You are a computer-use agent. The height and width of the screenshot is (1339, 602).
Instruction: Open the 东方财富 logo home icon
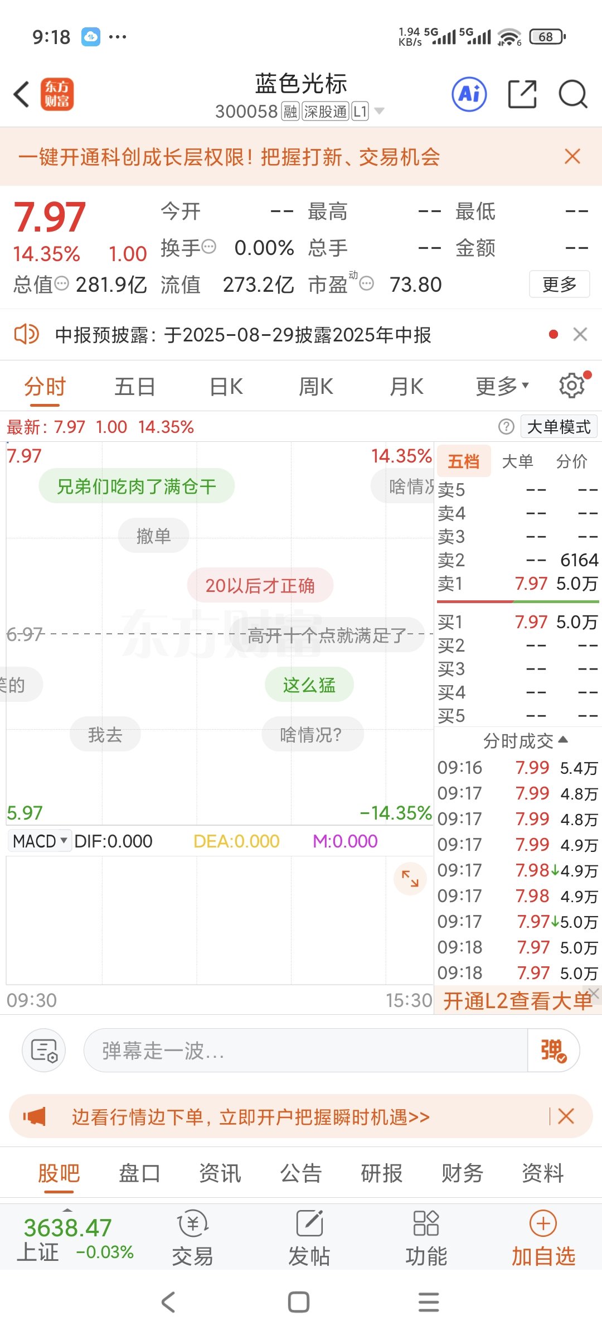[57, 94]
